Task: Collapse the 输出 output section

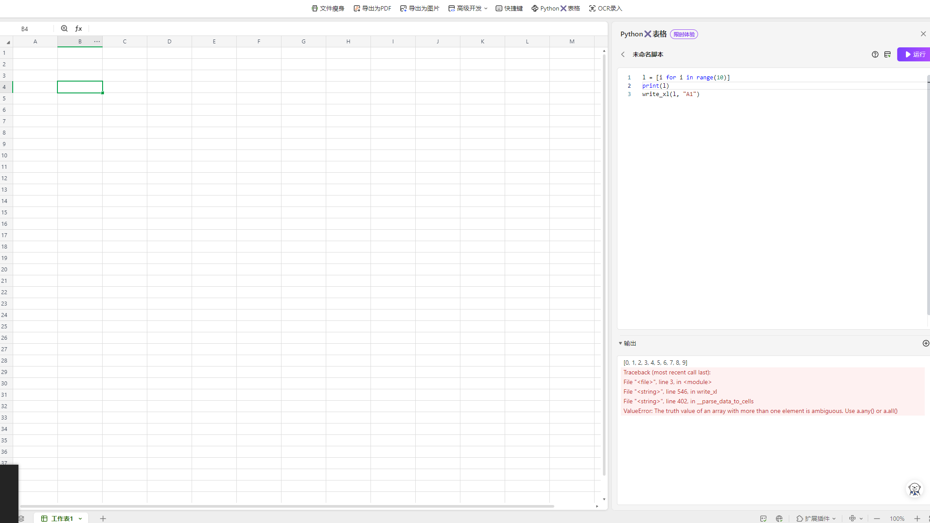Action: pos(620,343)
